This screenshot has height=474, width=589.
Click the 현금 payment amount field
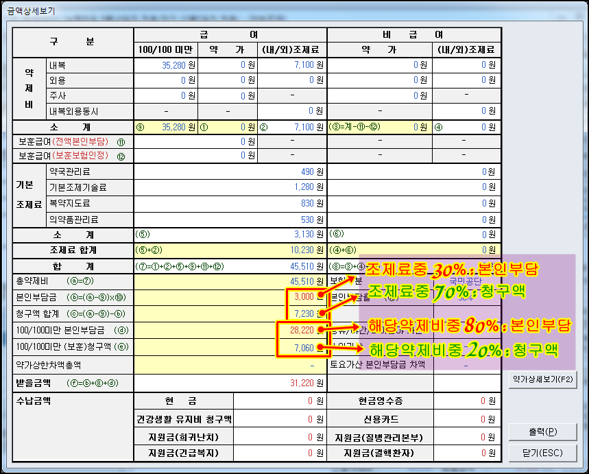[x=280, y=402]
